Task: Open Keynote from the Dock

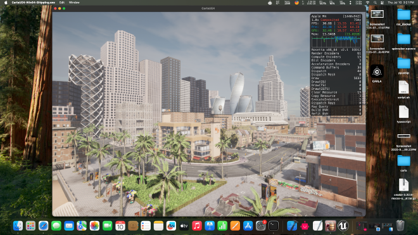Action: coord(210,226)
